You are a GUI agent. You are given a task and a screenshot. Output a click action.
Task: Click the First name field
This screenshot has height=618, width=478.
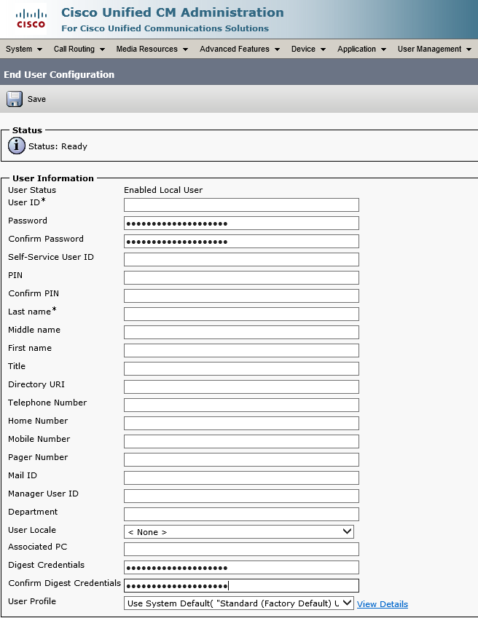pos(241,350)
